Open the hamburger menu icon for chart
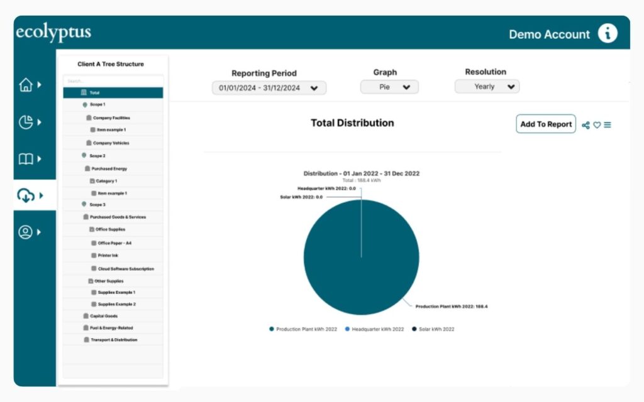Screen dimensions: 644x402 point(608,125)
